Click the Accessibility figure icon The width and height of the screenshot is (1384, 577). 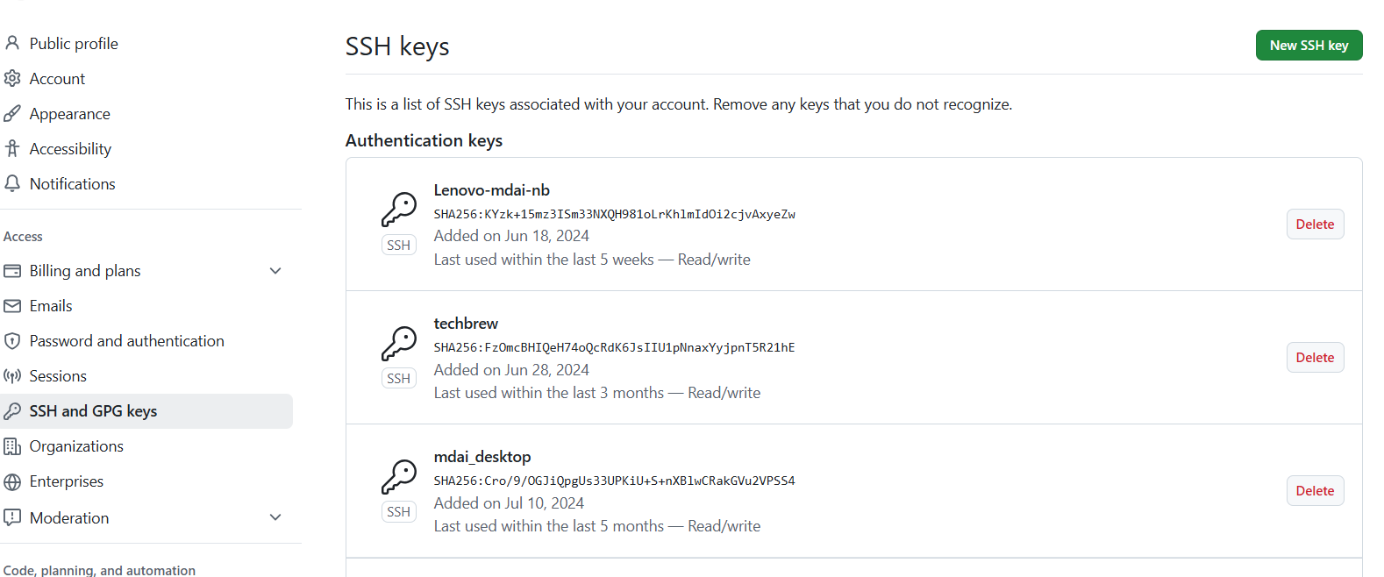click(x=12, y=148)
